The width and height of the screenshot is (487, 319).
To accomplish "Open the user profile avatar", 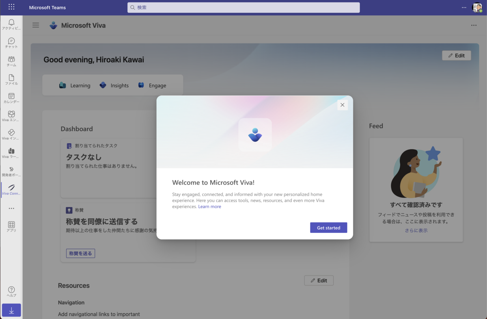I will [477, 7].
